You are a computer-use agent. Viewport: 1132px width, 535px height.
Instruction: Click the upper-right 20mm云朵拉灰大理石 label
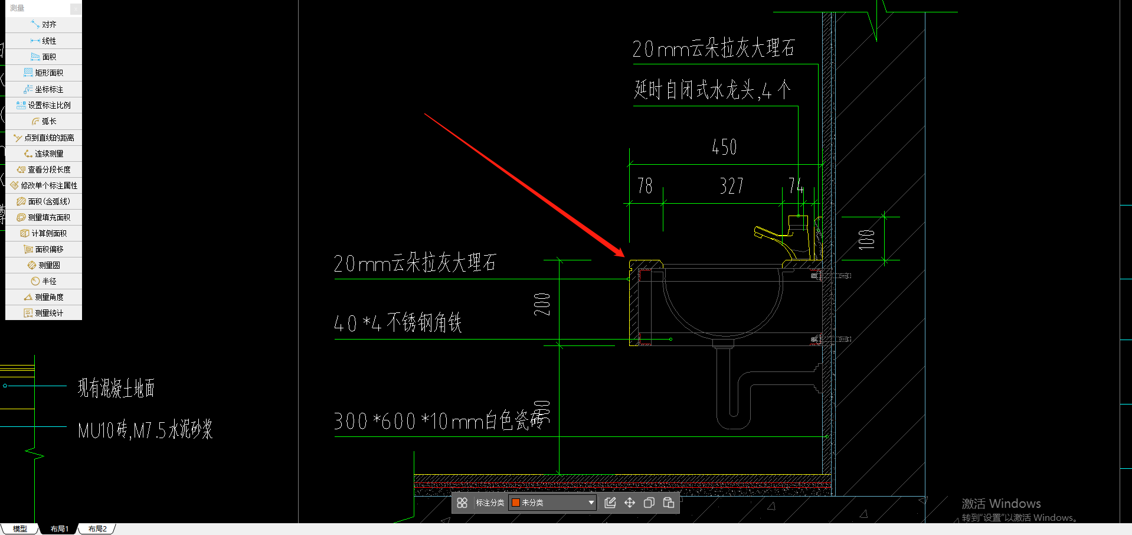714,48
